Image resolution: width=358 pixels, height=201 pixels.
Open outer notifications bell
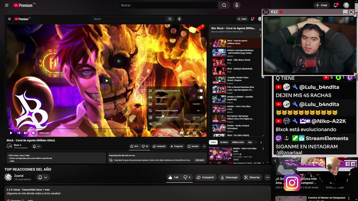click(336, 5)
